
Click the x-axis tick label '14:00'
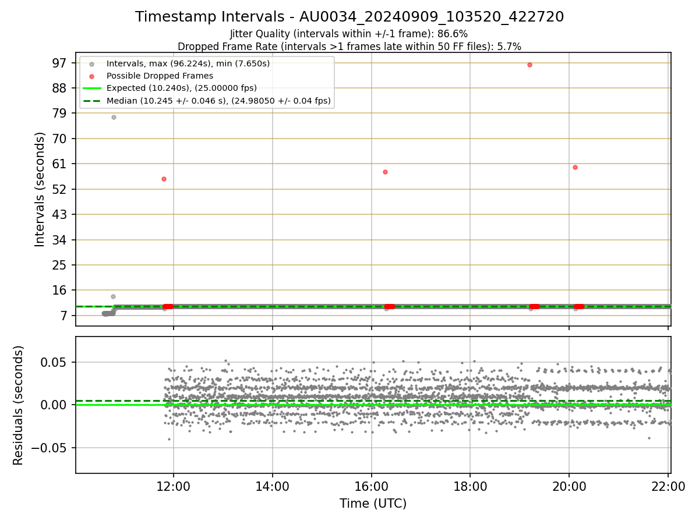[x=273, y=486]
